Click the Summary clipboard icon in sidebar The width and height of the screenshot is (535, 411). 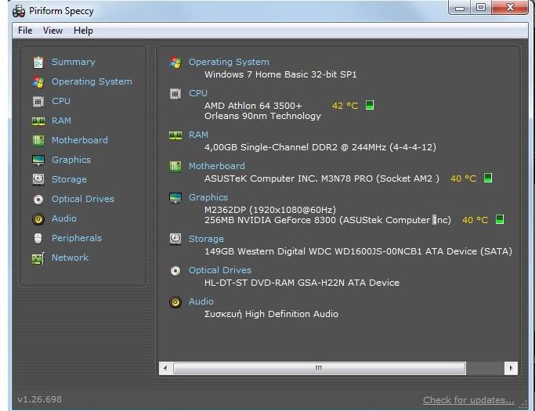click(x=38, y=62)
